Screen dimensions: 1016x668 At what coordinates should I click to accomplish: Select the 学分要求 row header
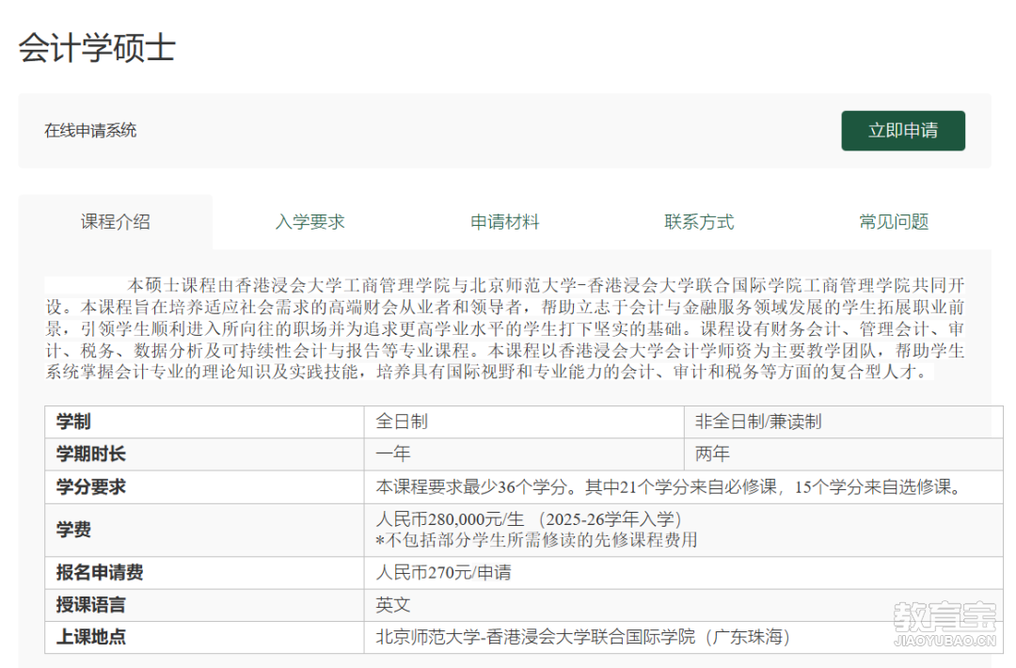click(204, 487)
